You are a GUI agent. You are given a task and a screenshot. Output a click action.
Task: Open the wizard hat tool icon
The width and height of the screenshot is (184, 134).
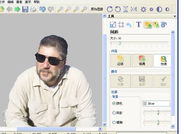(164, 25)
